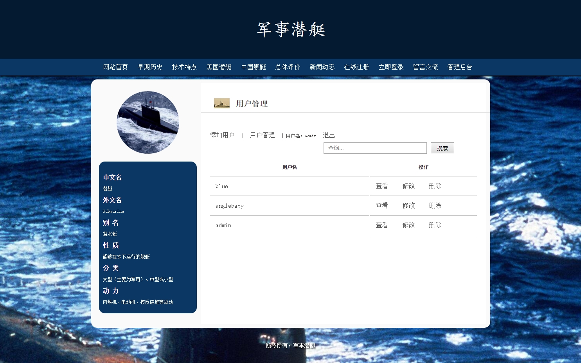Log out with the 退出 link
The image size is (581, 363).
[x=329, y=135]
